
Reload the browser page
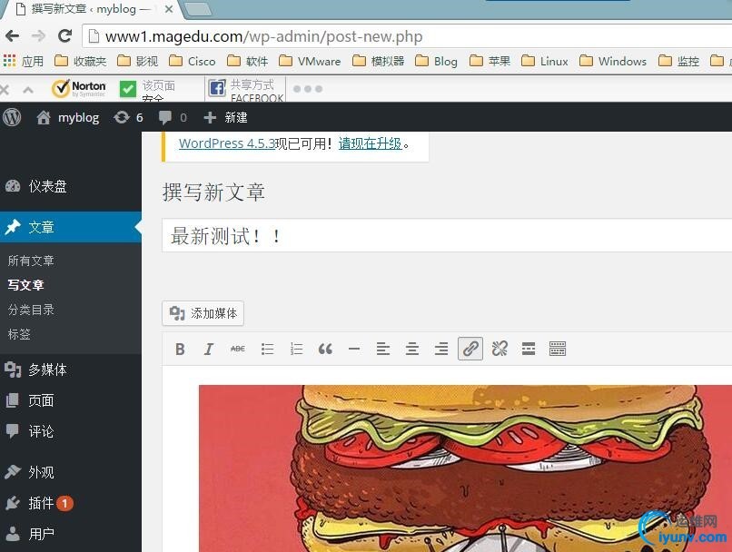pyautogui.click(x=64, y=36)
